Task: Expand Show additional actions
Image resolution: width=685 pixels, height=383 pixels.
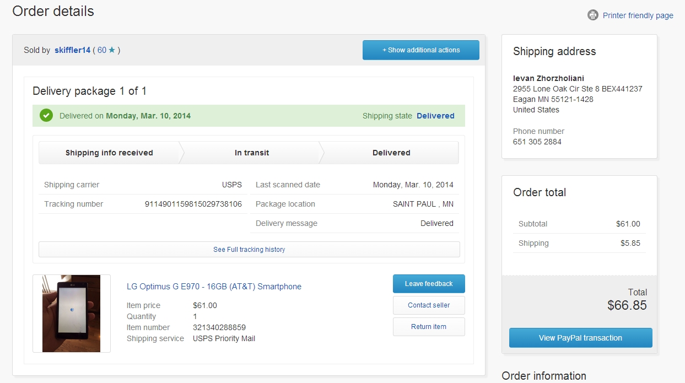Action: click(x=420, y=50)
